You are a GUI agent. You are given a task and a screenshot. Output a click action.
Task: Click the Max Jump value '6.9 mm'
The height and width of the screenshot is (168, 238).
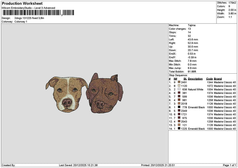point(192,68)
